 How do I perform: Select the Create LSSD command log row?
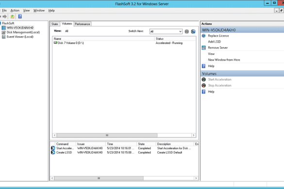point(124,153)
